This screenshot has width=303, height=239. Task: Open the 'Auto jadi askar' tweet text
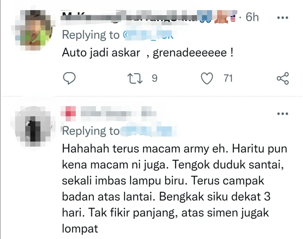pos(148,53)
